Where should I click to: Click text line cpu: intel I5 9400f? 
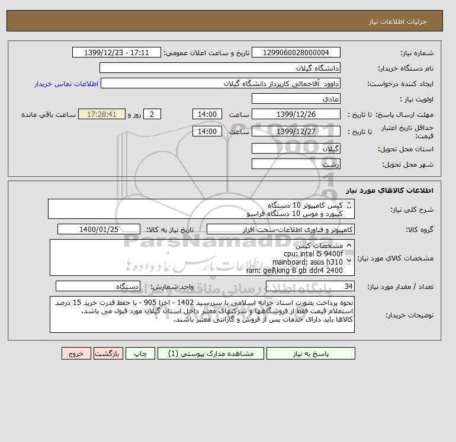click(x=313, y=254)
